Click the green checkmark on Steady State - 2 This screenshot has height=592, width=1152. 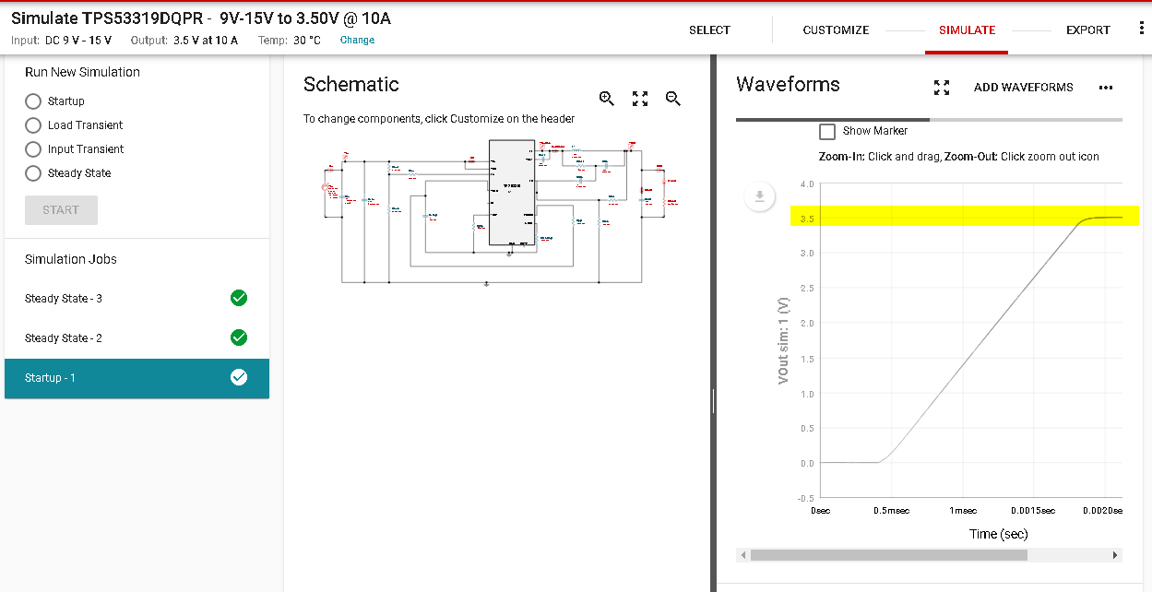tap(239, 337)
